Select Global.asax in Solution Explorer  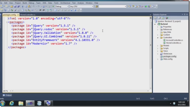pos(168,54)
